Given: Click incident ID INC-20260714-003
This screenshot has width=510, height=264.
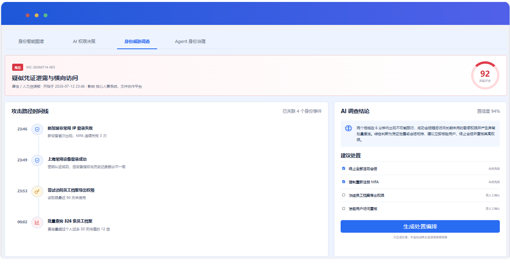Looking at the screenshot, I should 41,67.
